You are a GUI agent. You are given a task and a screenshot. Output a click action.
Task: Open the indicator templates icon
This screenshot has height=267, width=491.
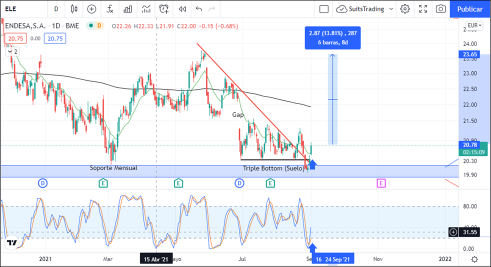[x=146, y=9]
